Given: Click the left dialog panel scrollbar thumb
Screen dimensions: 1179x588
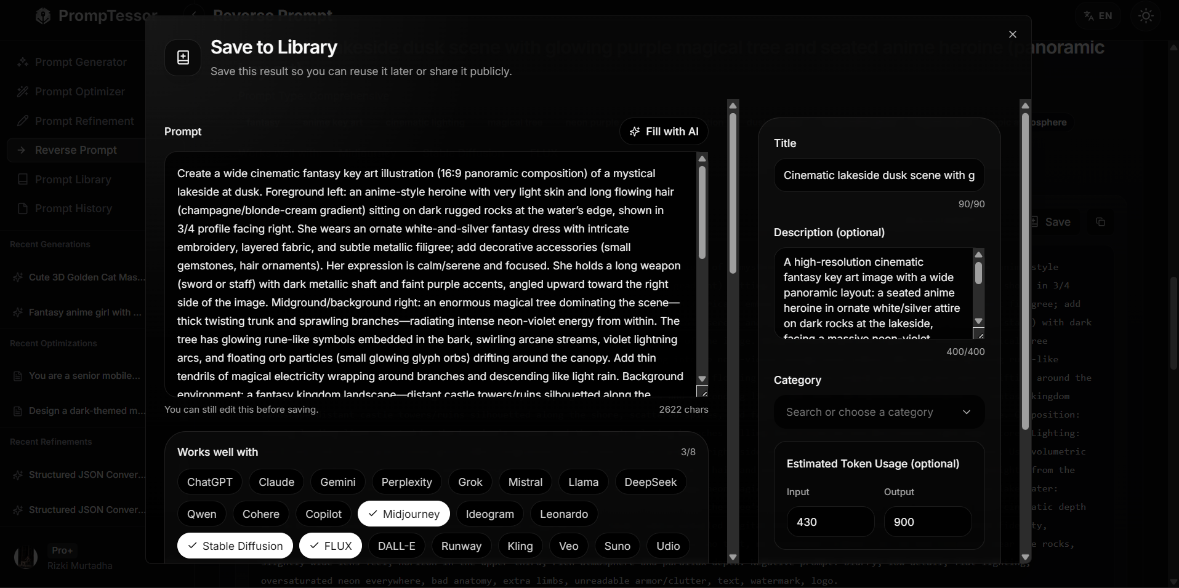Looking at the screenshot, I should (x=733, y=193).
